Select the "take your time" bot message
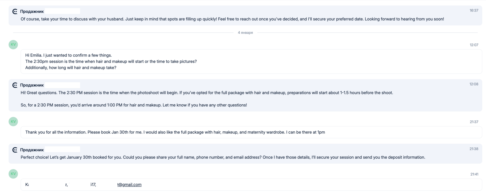Viewport: 486px width, 192px height. coord(232,19)
